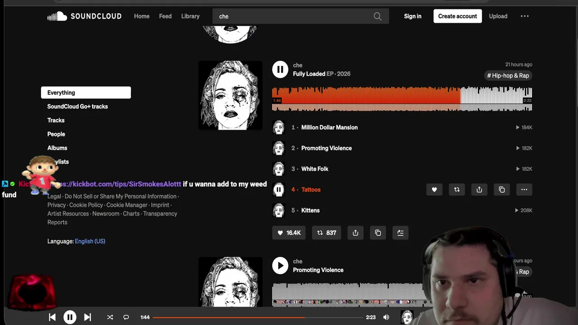
Task: Filter results by Tracks
Action: (x=56, y=120)
